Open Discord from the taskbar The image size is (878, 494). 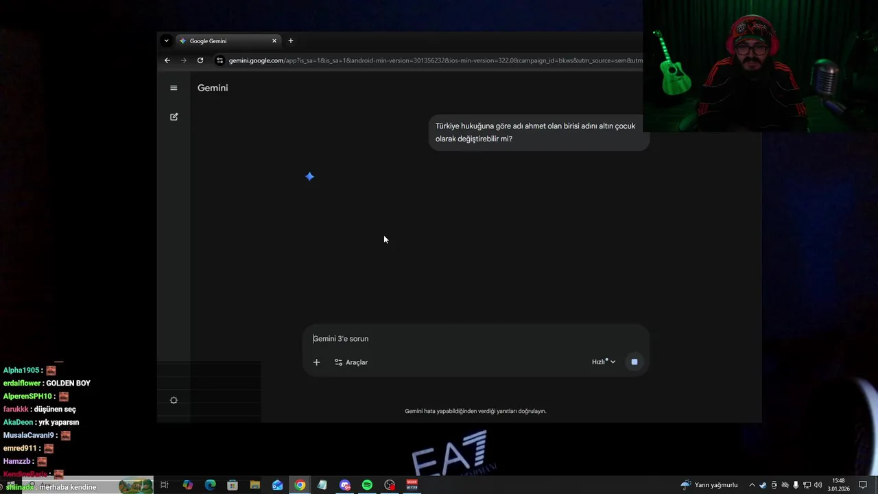[x=345, y=485]
